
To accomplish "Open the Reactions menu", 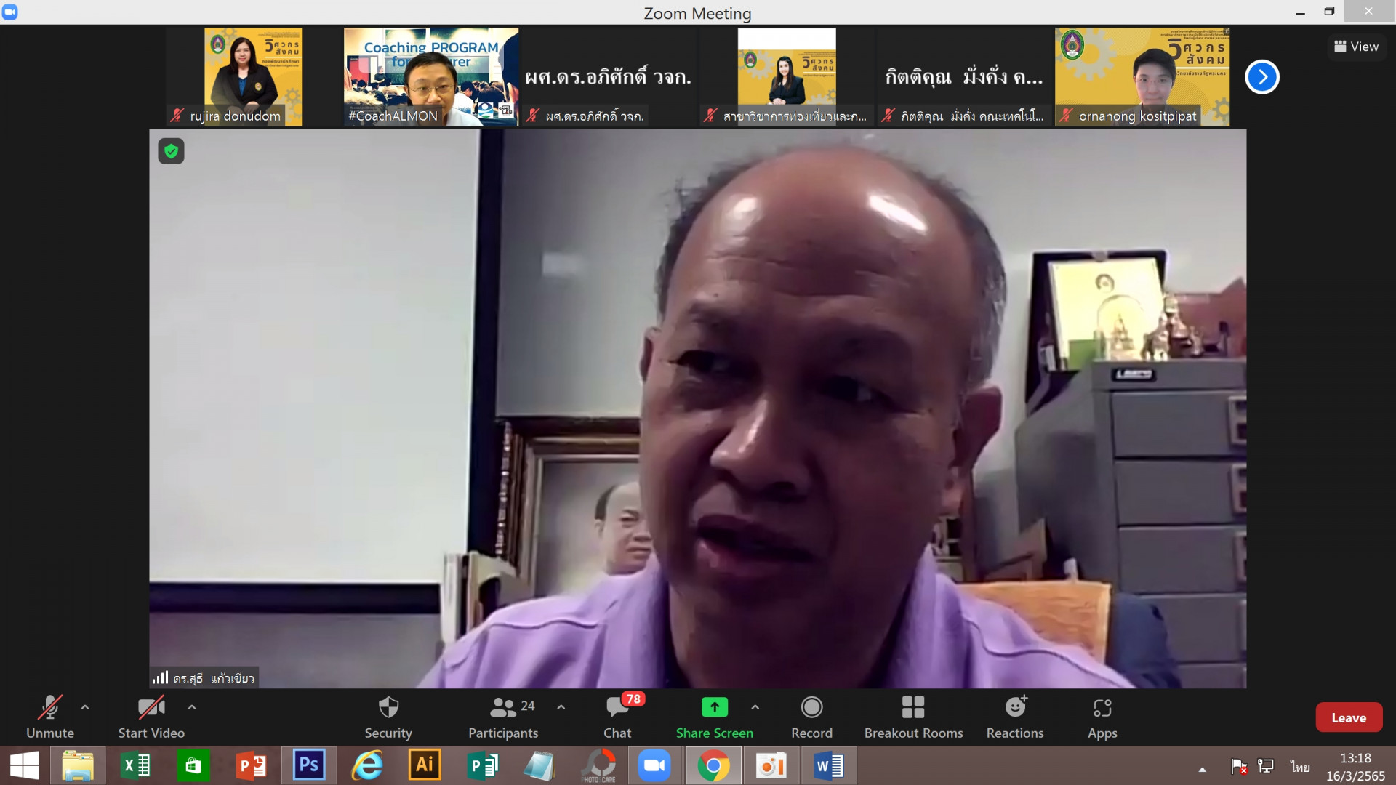I will click(1015, 717).
